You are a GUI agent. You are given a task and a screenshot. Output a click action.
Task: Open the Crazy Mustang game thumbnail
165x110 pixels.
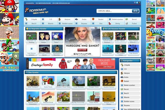click(78, 81)
